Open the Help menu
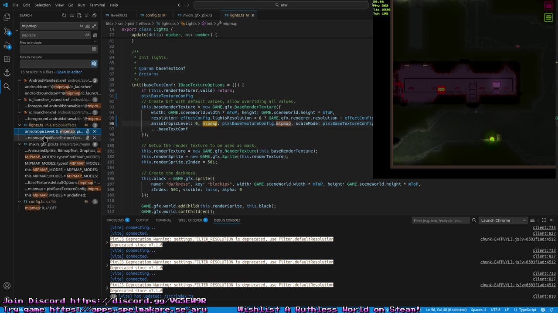 point(114,5)
